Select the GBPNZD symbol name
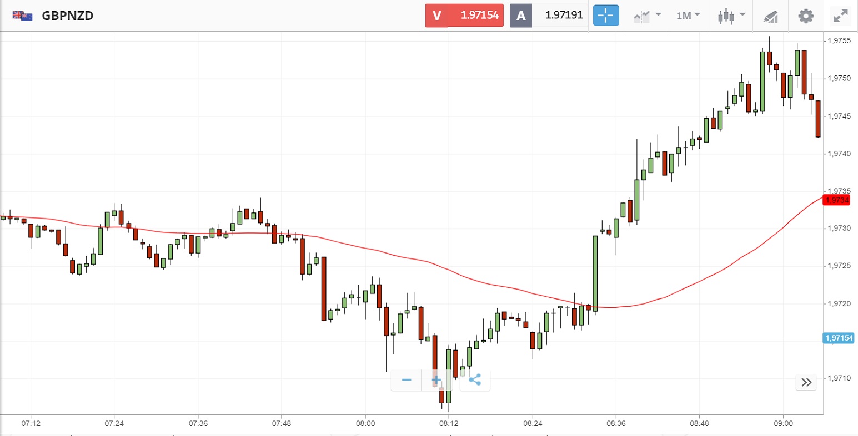The width and height of the screenshot is (858, 436). (68, 16)
